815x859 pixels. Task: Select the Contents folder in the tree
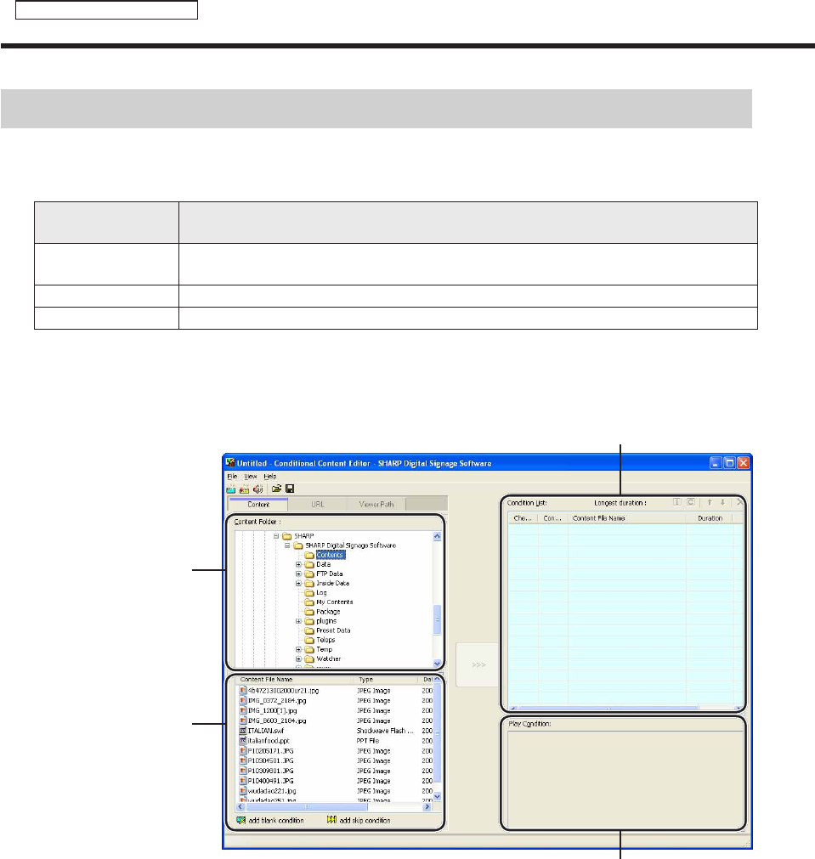coord(331,555)
